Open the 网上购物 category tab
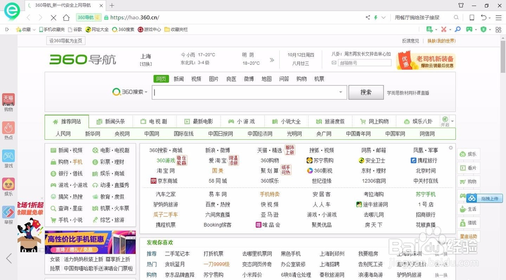Screen dimensions: 506x280 pos(374,122)
